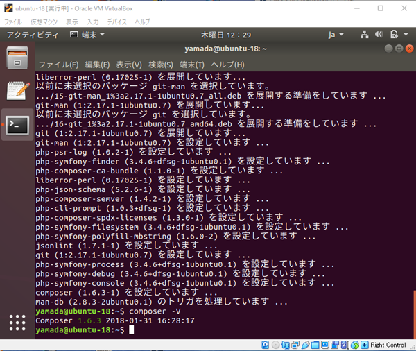Click the 'composer (1.6.3-1)' setup line
This screenshot has width=416, height=351.
click(126, 292)
